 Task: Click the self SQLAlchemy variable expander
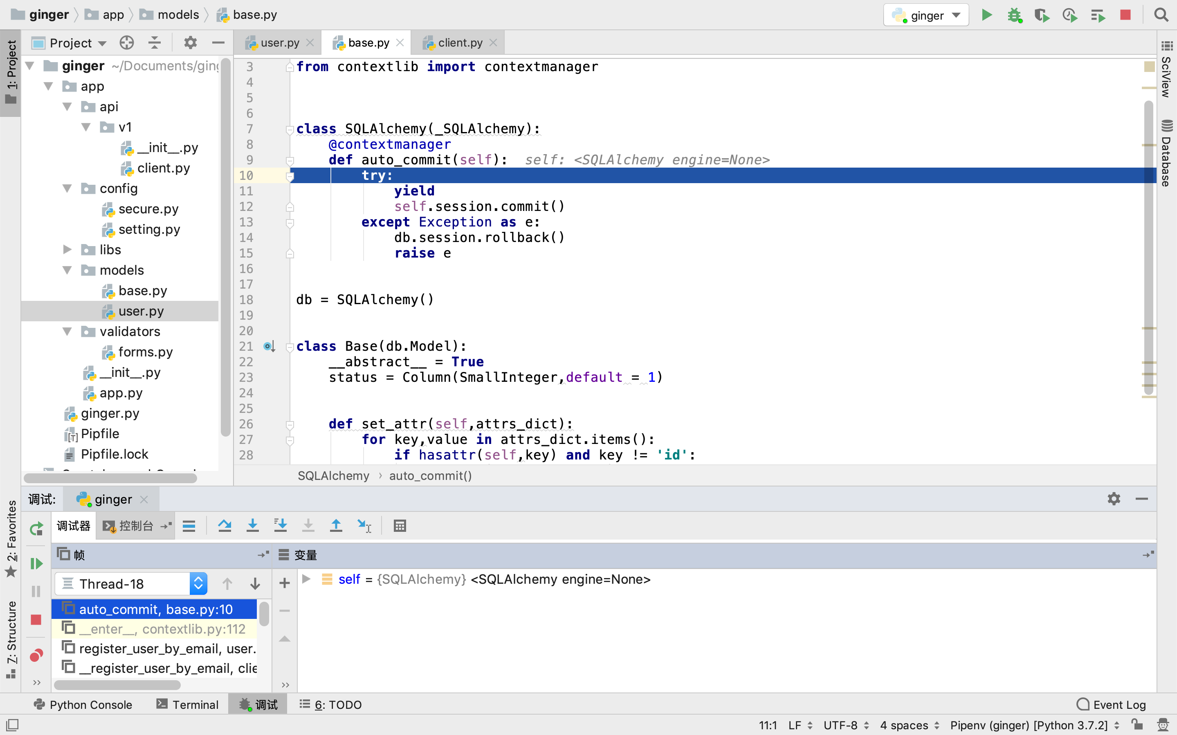(x=309, y=579)
